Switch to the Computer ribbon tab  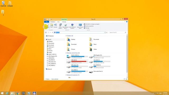click(x=52, y=22)
